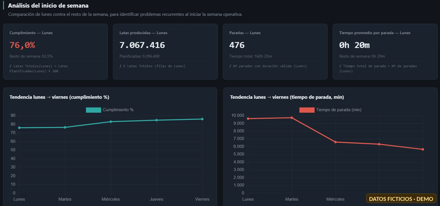Click the formula 'Nº paradas con duración válida (Lunes)'
The image size is (440, 206).
tap(268, 66)
